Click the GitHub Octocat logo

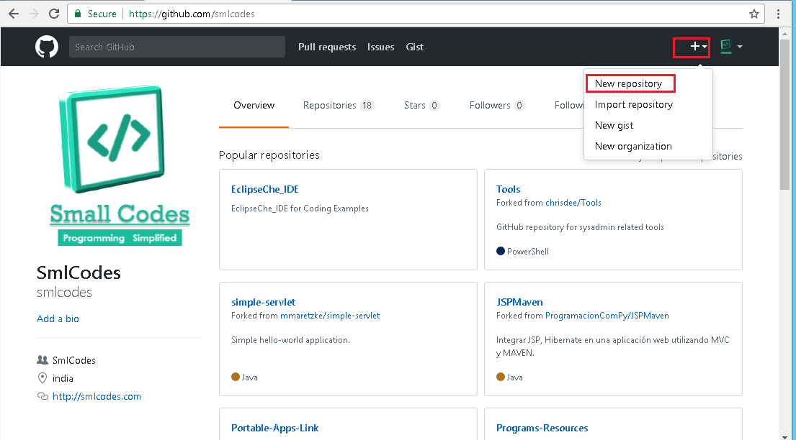(x=47, y=47)
